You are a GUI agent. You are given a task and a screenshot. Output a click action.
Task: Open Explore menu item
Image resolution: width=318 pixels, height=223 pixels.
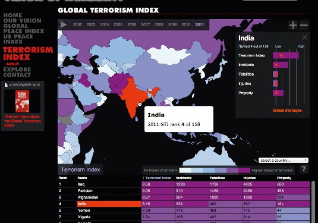[17, 70]
